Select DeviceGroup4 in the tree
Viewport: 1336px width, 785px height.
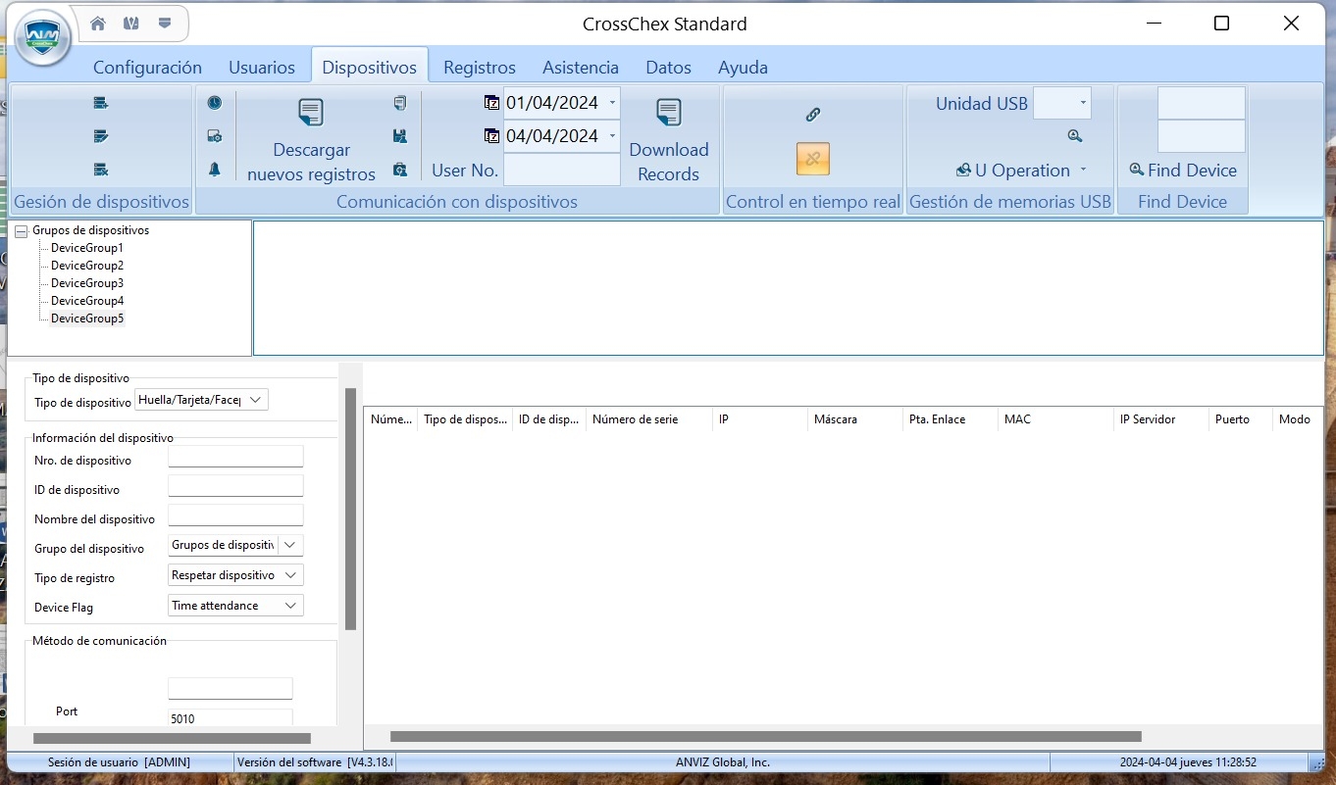click(87, 302)
